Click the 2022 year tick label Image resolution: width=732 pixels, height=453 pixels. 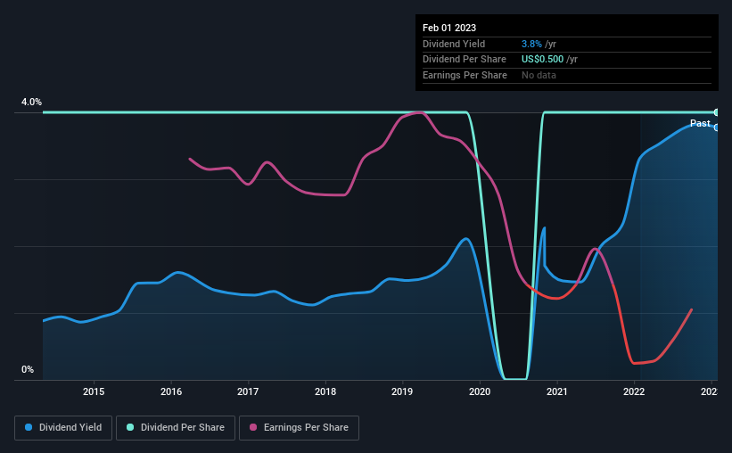[x=634, y=391]
